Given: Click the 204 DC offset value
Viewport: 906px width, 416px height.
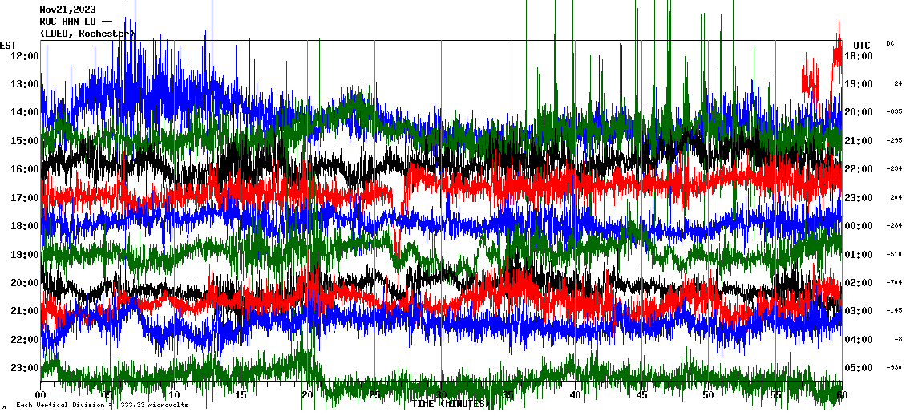Looking at the screenshot, I should 896,197.
